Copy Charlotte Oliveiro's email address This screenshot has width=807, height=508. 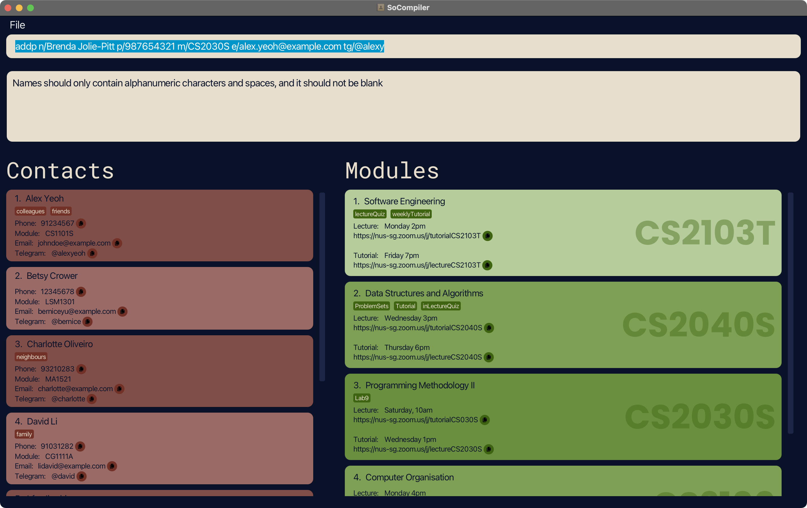click(119, 389)
